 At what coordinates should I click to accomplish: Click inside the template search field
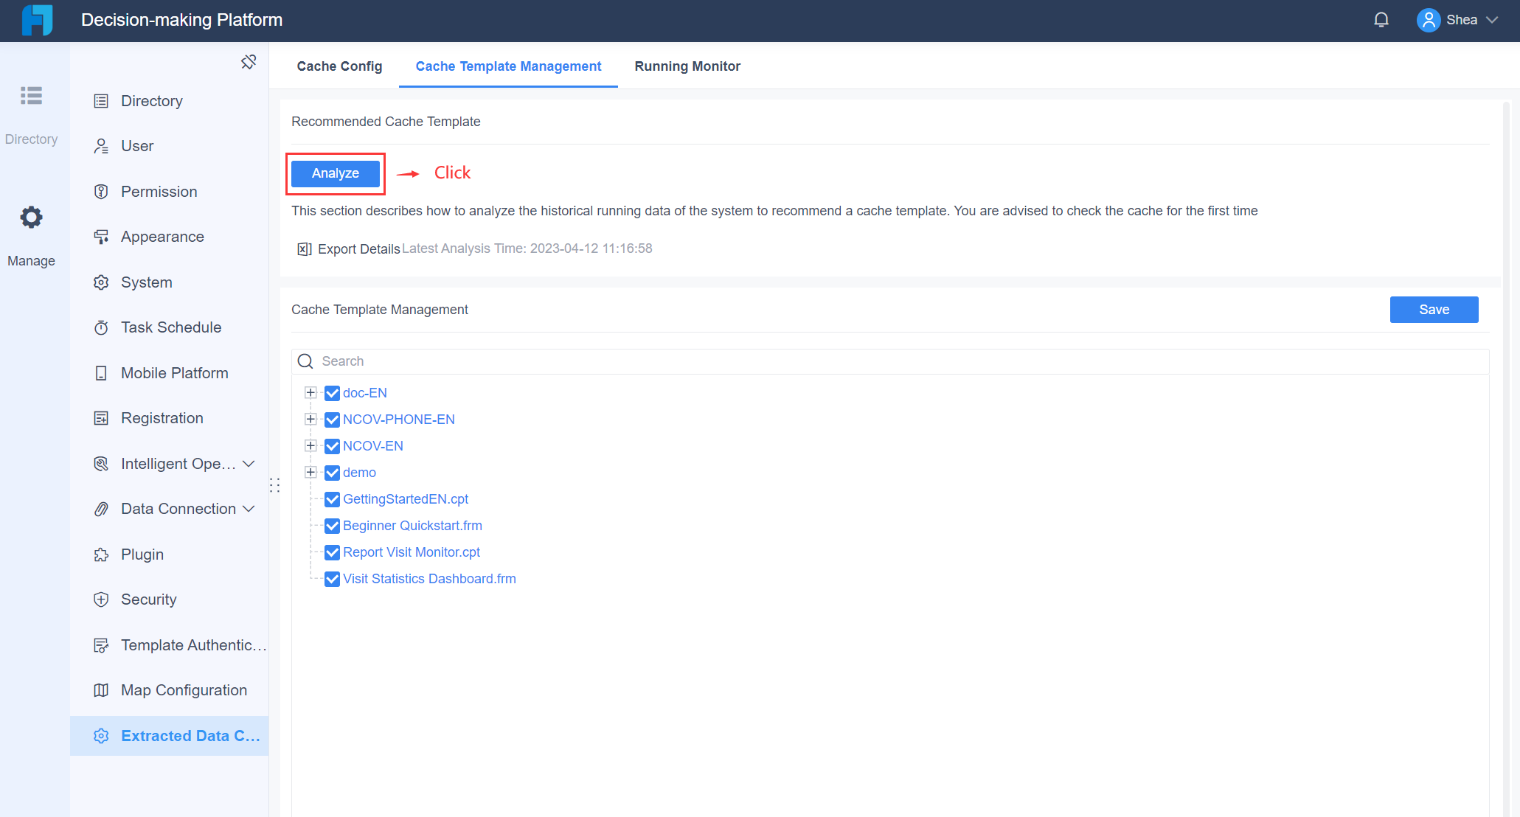point(516,361)
